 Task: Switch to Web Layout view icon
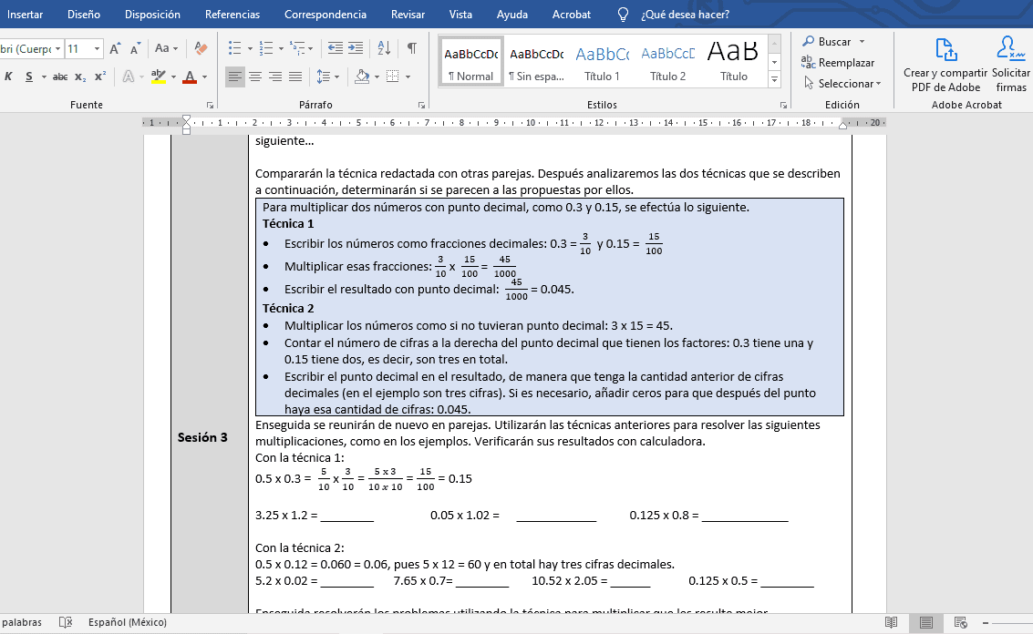point(961,622)
